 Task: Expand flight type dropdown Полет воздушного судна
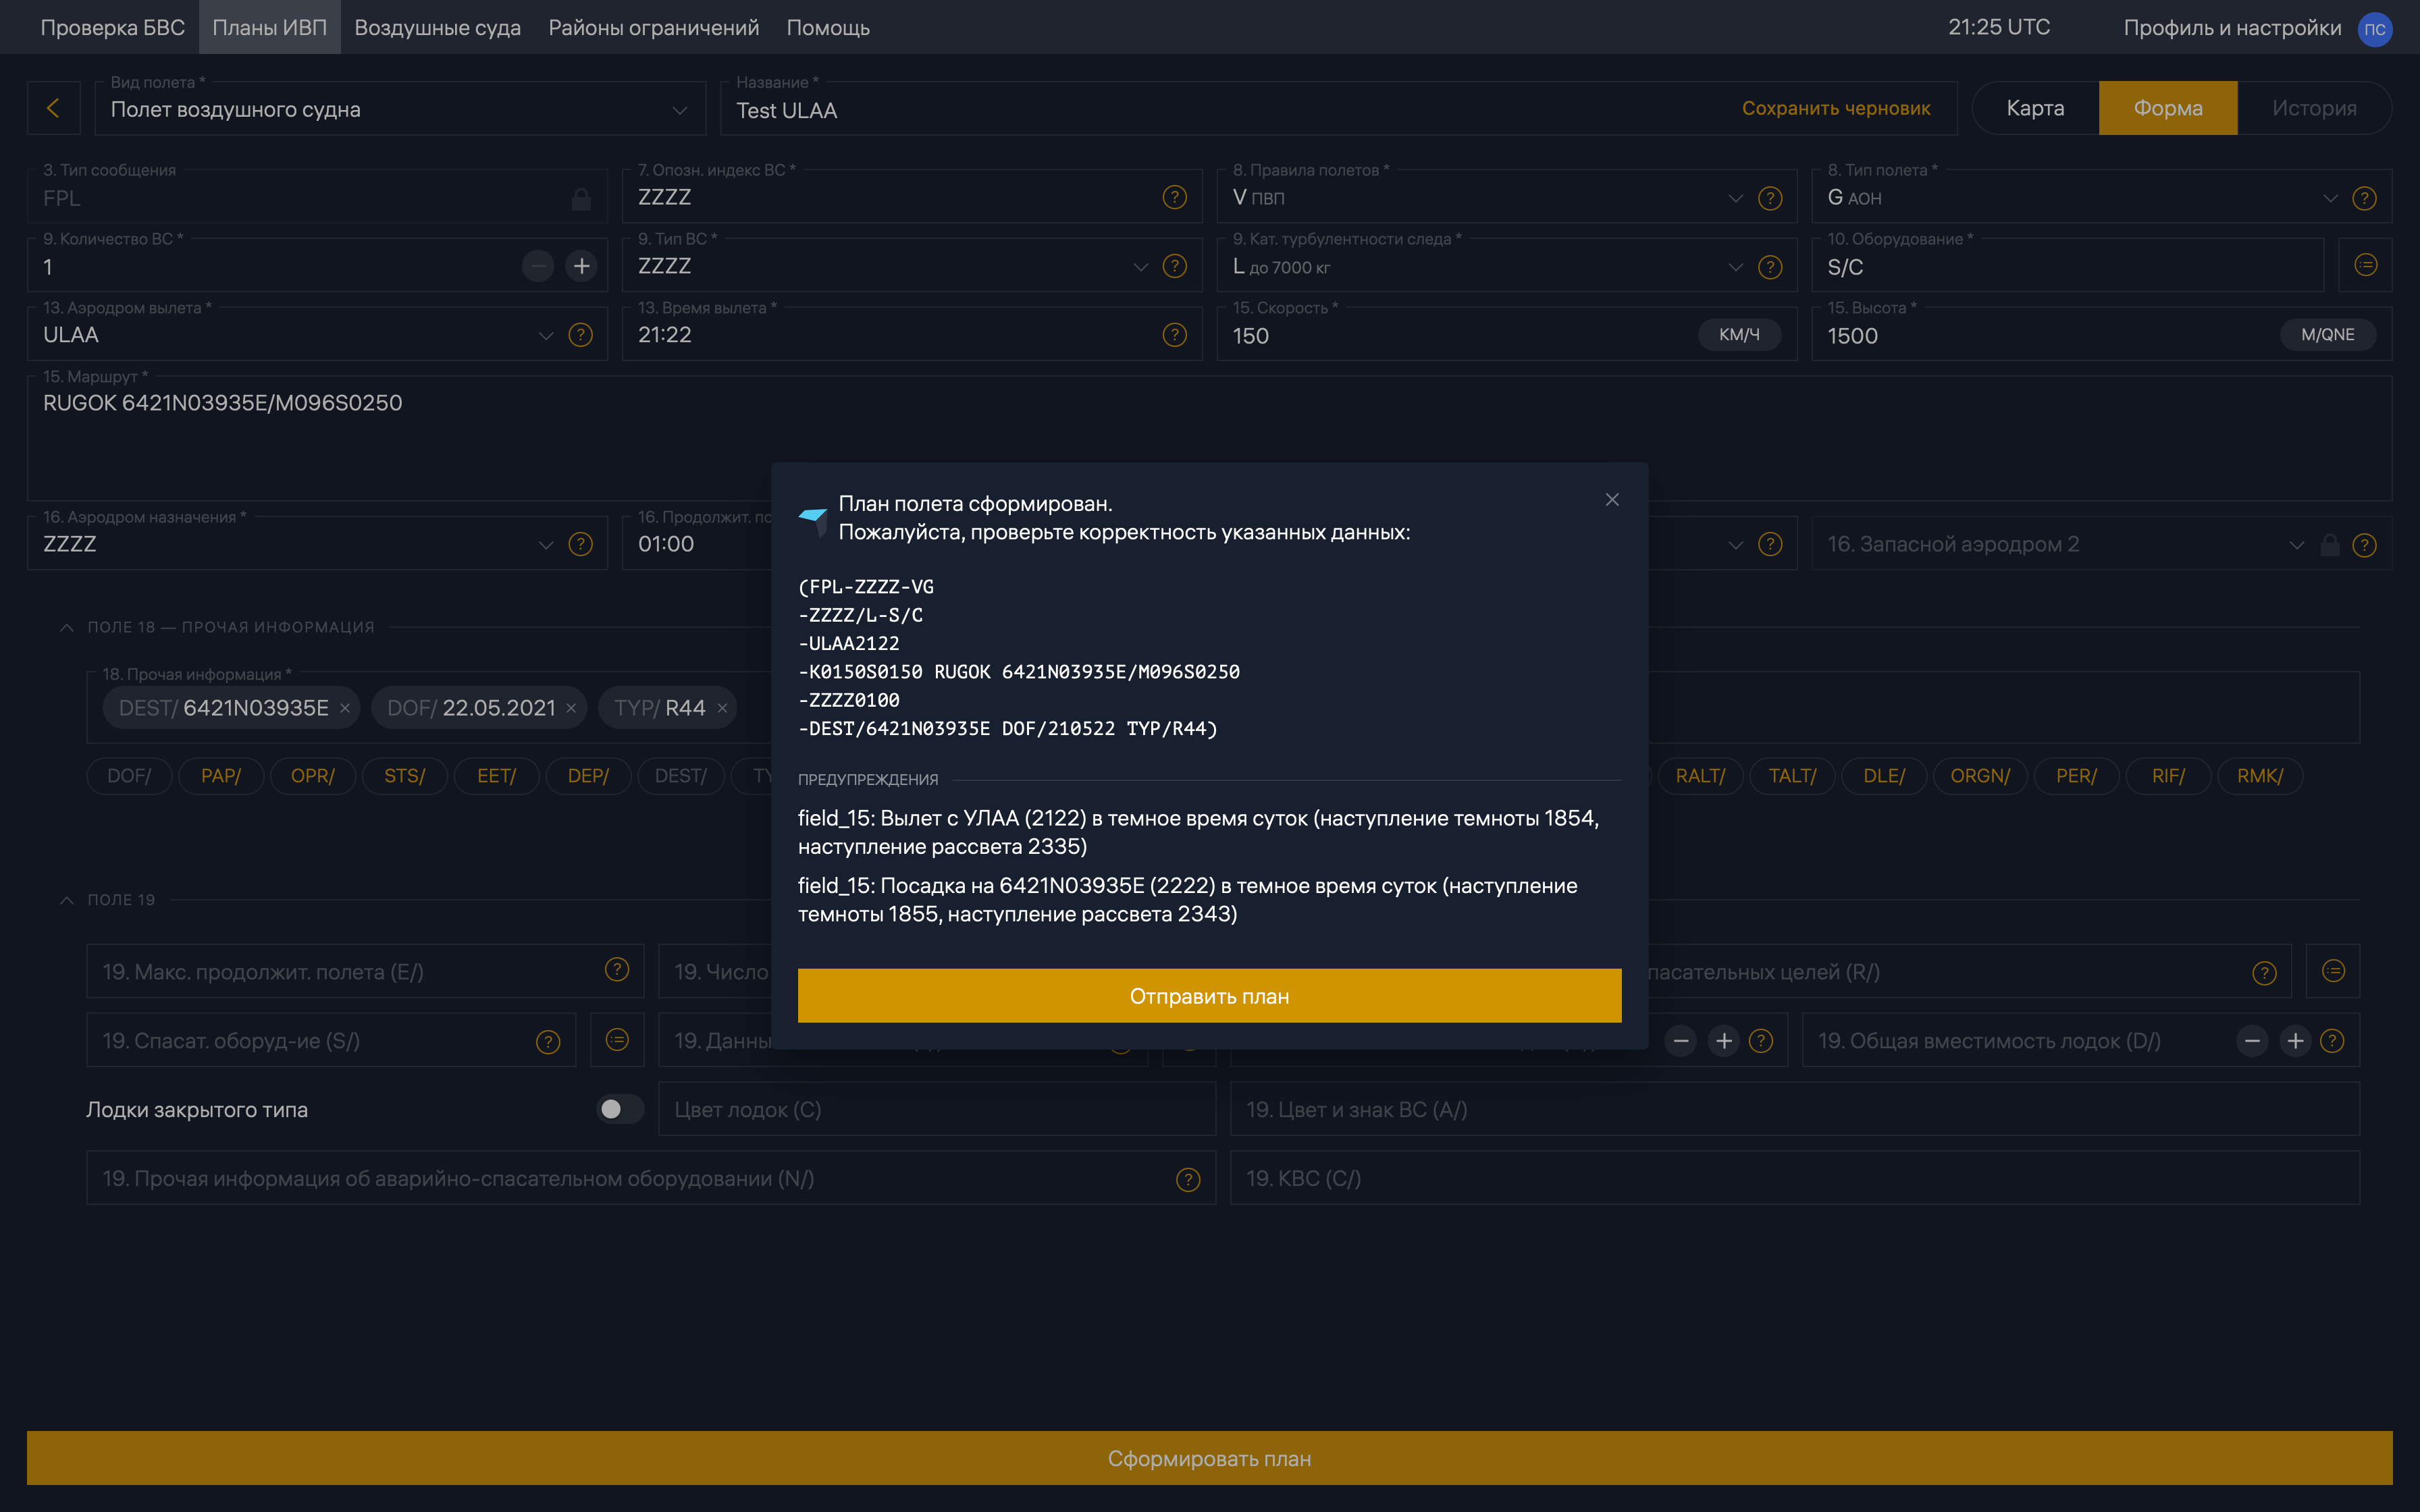(x=680, y=110)
